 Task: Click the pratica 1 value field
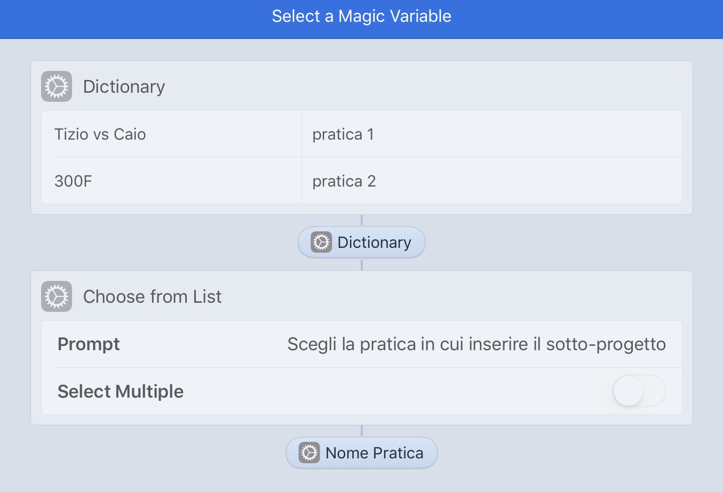(492, 134)
